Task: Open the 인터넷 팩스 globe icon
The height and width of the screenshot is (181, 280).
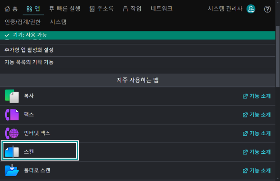Action: point(12,133)
